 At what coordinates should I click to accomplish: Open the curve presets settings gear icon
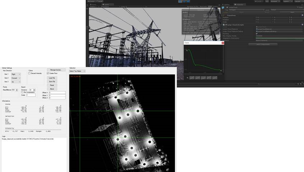click(188, 78)
